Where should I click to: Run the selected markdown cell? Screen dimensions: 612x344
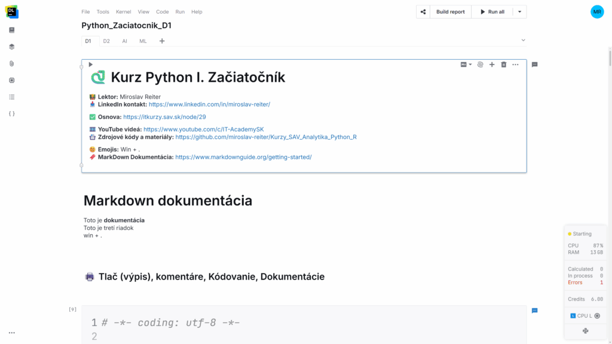(91, 64)
